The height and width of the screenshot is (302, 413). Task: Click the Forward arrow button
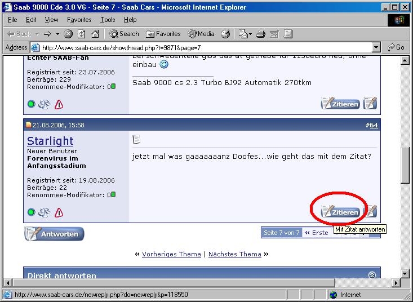click(47, 34)
